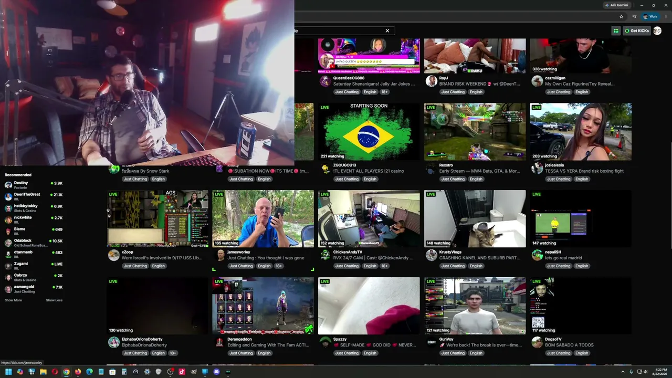Viewport: 672px width, 378px height.
Task: Open asmongold in the Recommended sidebar
Action: (34, 289)
